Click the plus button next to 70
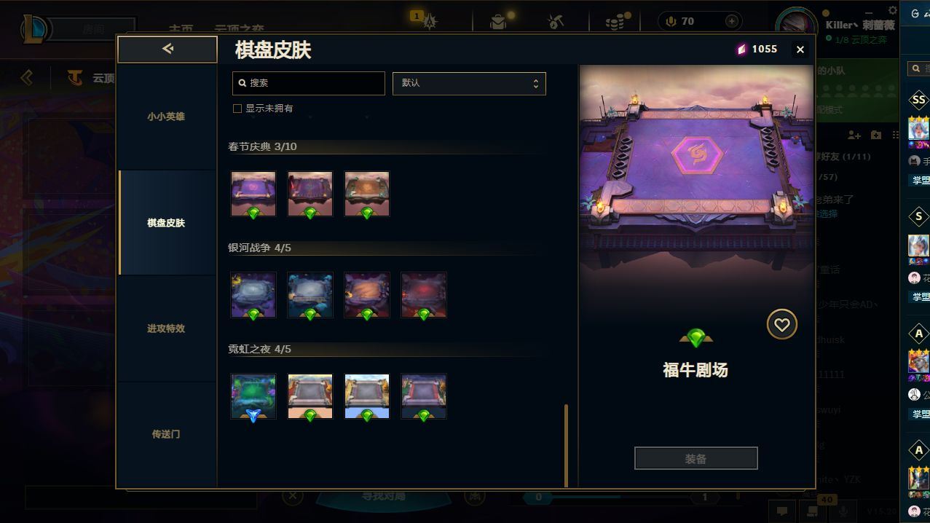Screen dimensions: 930x523 732,21
